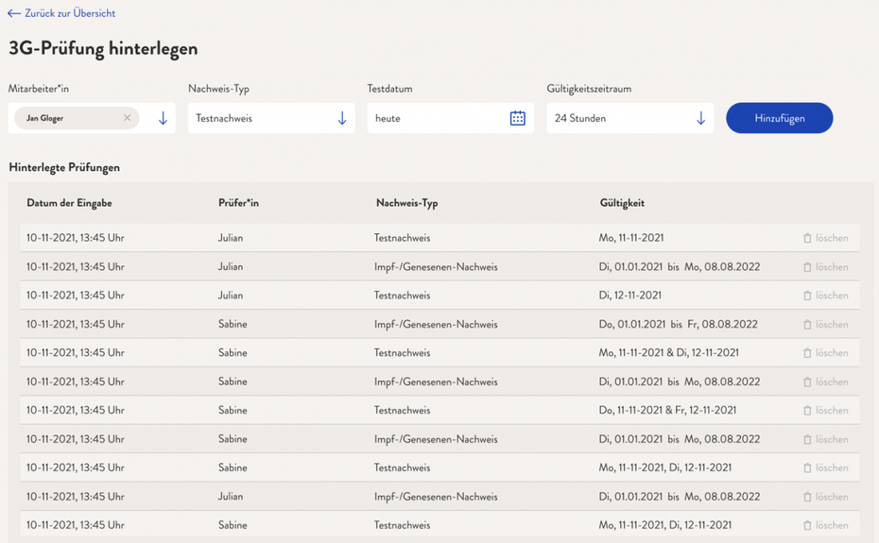Click validity cell 'Di, 12-11-2021' of Julian's Testnachweis

coord(630,295)
